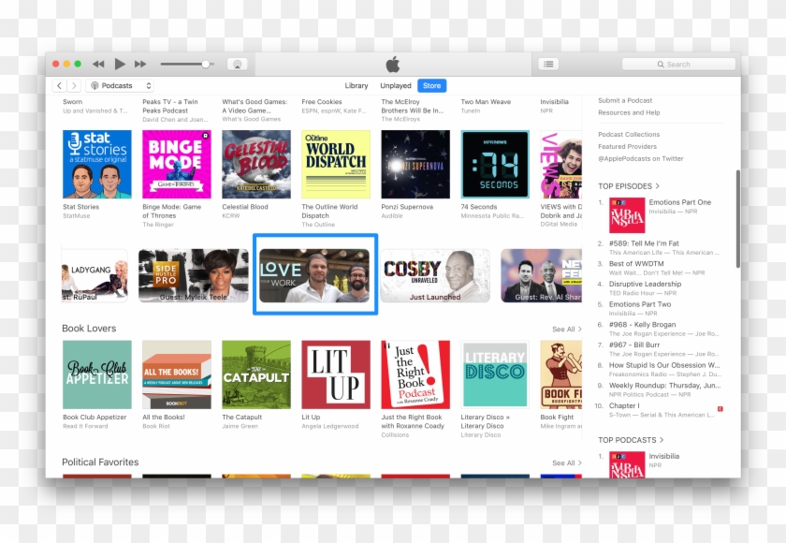
Task: Click See All next to Book Lovers
Action: pyautogui.click(x=565, y=329)
